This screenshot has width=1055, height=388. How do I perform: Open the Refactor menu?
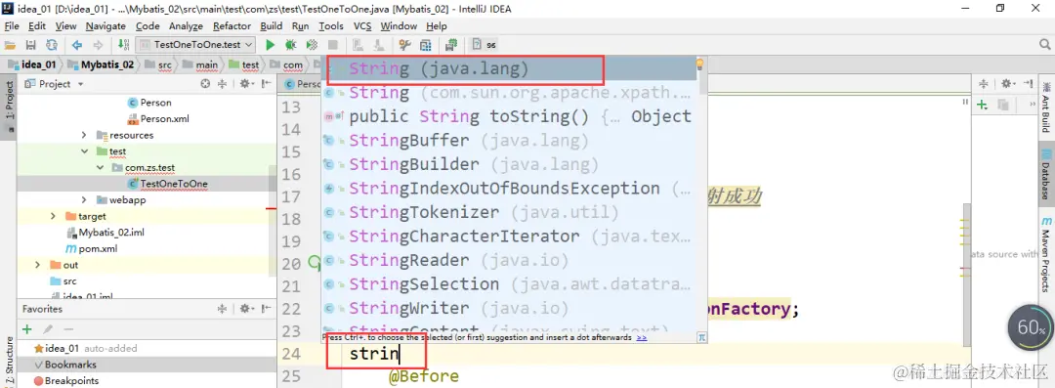[232, 26]
